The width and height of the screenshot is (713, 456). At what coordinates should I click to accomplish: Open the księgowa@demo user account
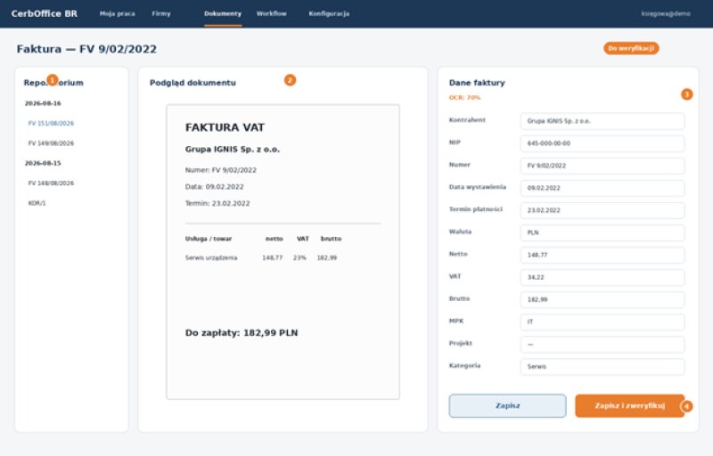point(666,13)
